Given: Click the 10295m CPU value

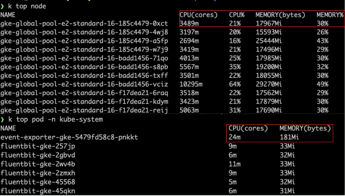Looking at the screenshot, I should tap(191, 84).
